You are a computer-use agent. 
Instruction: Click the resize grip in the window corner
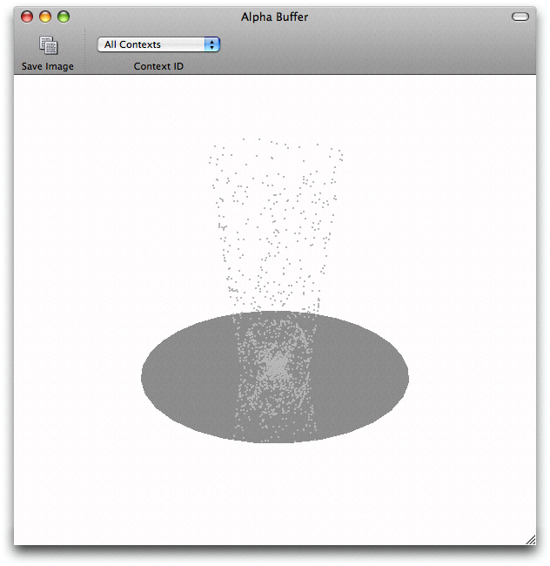[x=530, y=540]
